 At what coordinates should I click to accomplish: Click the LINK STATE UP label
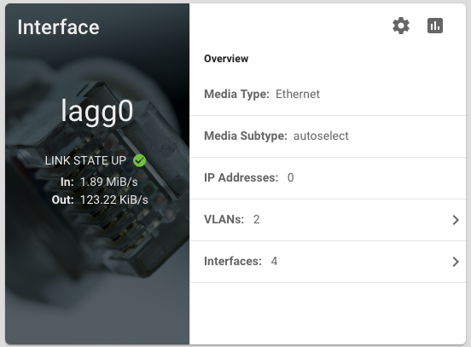[85, 160]
